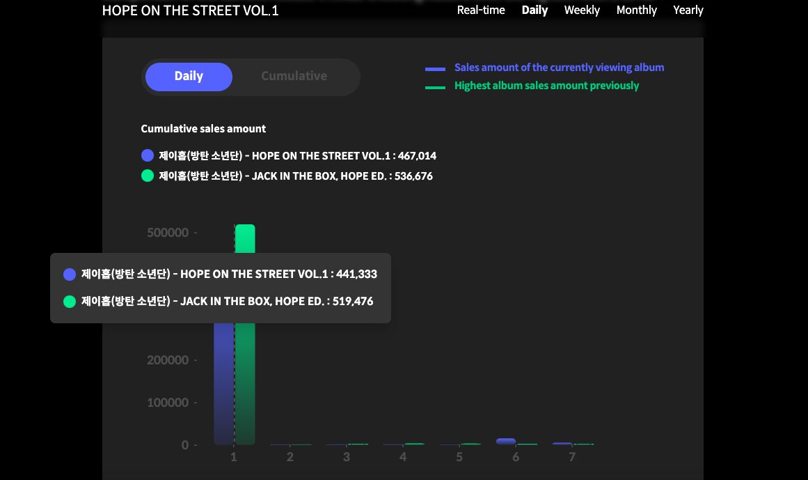Select the tall green bar for day 1

coord(245,383)
